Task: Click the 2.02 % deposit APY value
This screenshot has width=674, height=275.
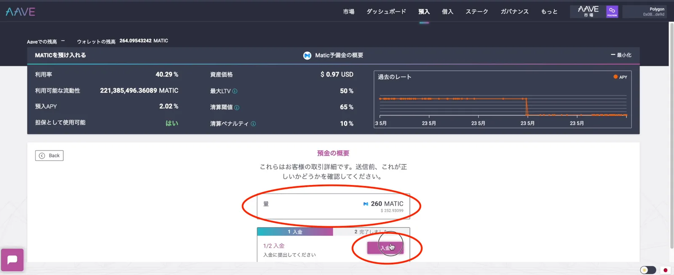Action: 168,106
